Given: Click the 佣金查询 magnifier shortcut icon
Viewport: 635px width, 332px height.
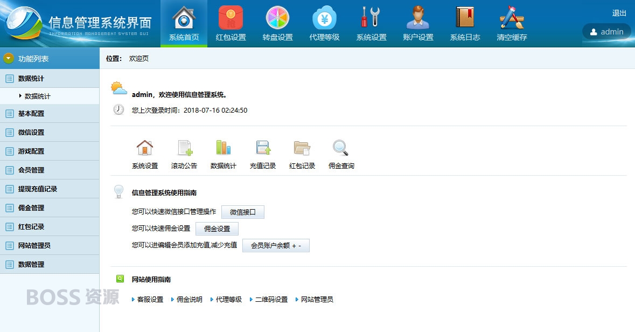Looking at the screenshot, I should (x=340, y=148).
